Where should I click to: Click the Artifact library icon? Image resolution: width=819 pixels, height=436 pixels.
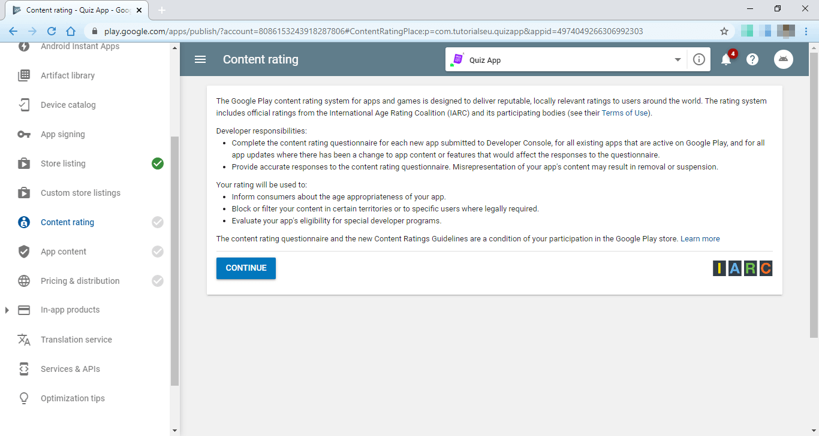click(x=24, y=75)
